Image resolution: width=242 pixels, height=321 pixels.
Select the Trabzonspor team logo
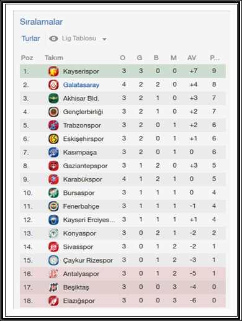point(53,125)
